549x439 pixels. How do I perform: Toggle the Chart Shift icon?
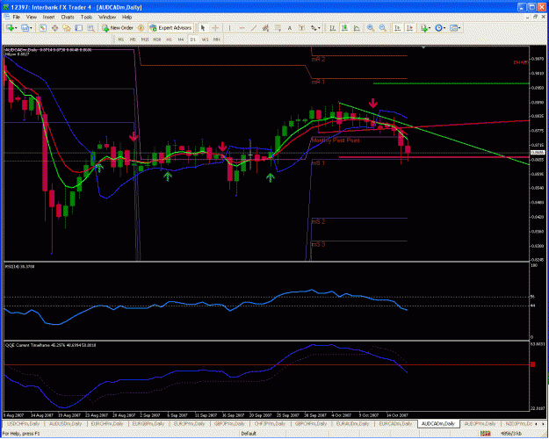click(x=410, y=28)
